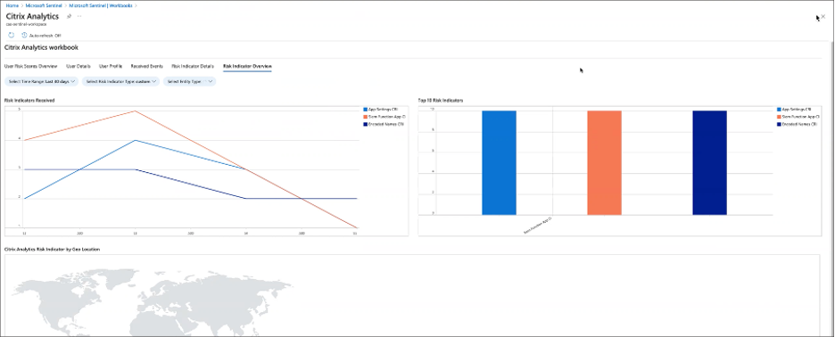Screen dimensions: 835x337
Task: Click the refresh icon in the toolbar
Action: pos(12,35)
